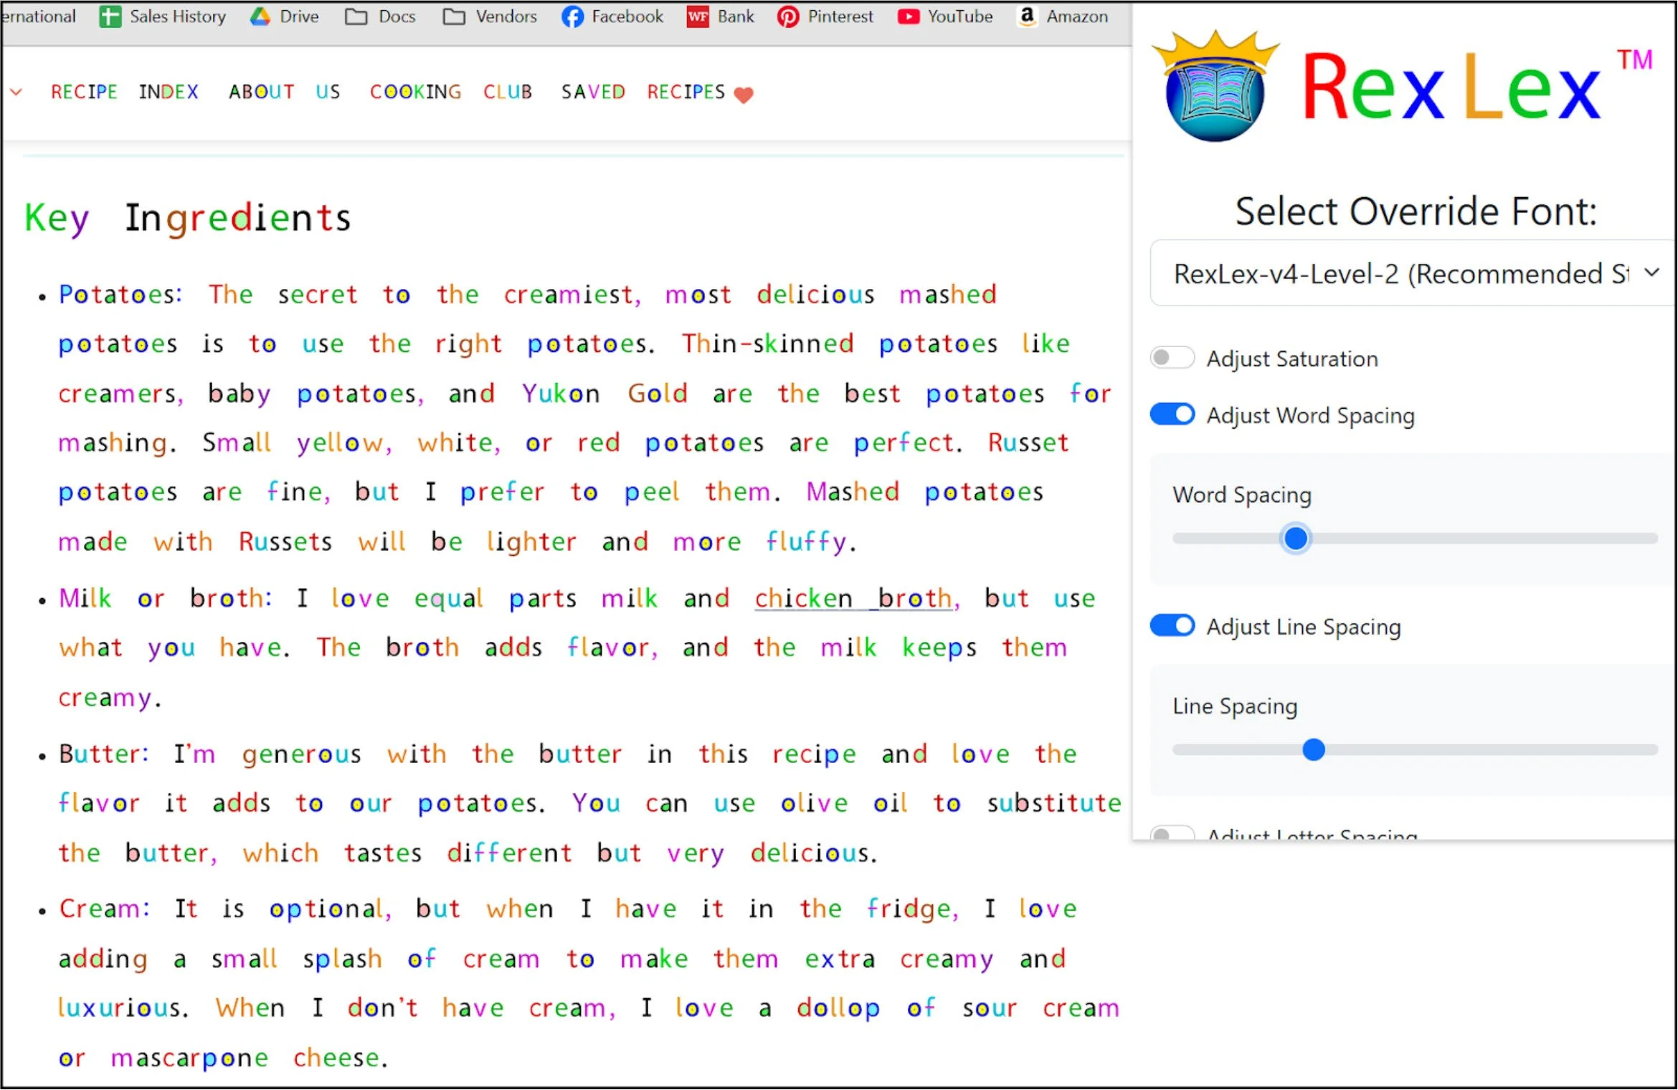Turn off the Adjust Line Spacing toggle
This screenshot has height=1090, width=1678.
(1172, 626)
